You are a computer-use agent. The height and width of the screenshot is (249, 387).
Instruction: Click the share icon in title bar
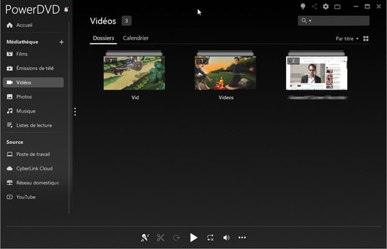pos(314,7)
